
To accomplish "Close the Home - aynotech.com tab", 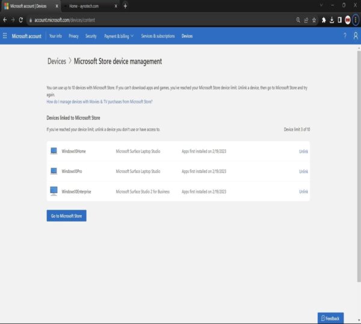I will (116, 6).
